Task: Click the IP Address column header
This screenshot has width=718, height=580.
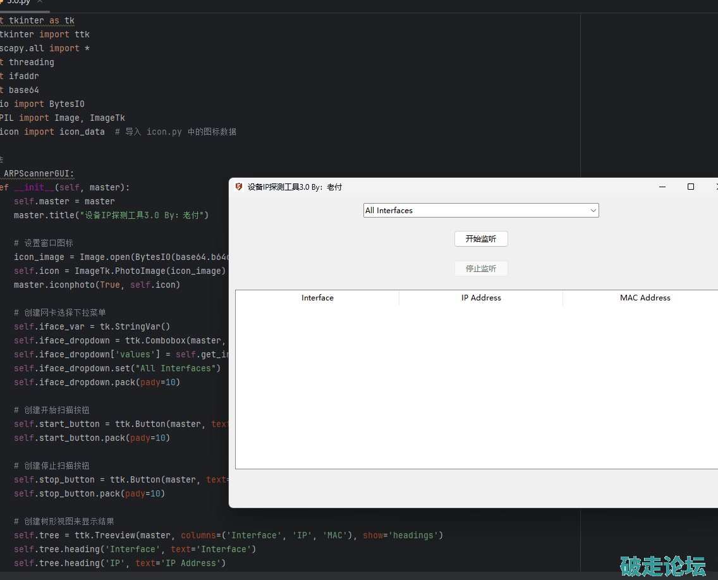Action: pos(481,298)
